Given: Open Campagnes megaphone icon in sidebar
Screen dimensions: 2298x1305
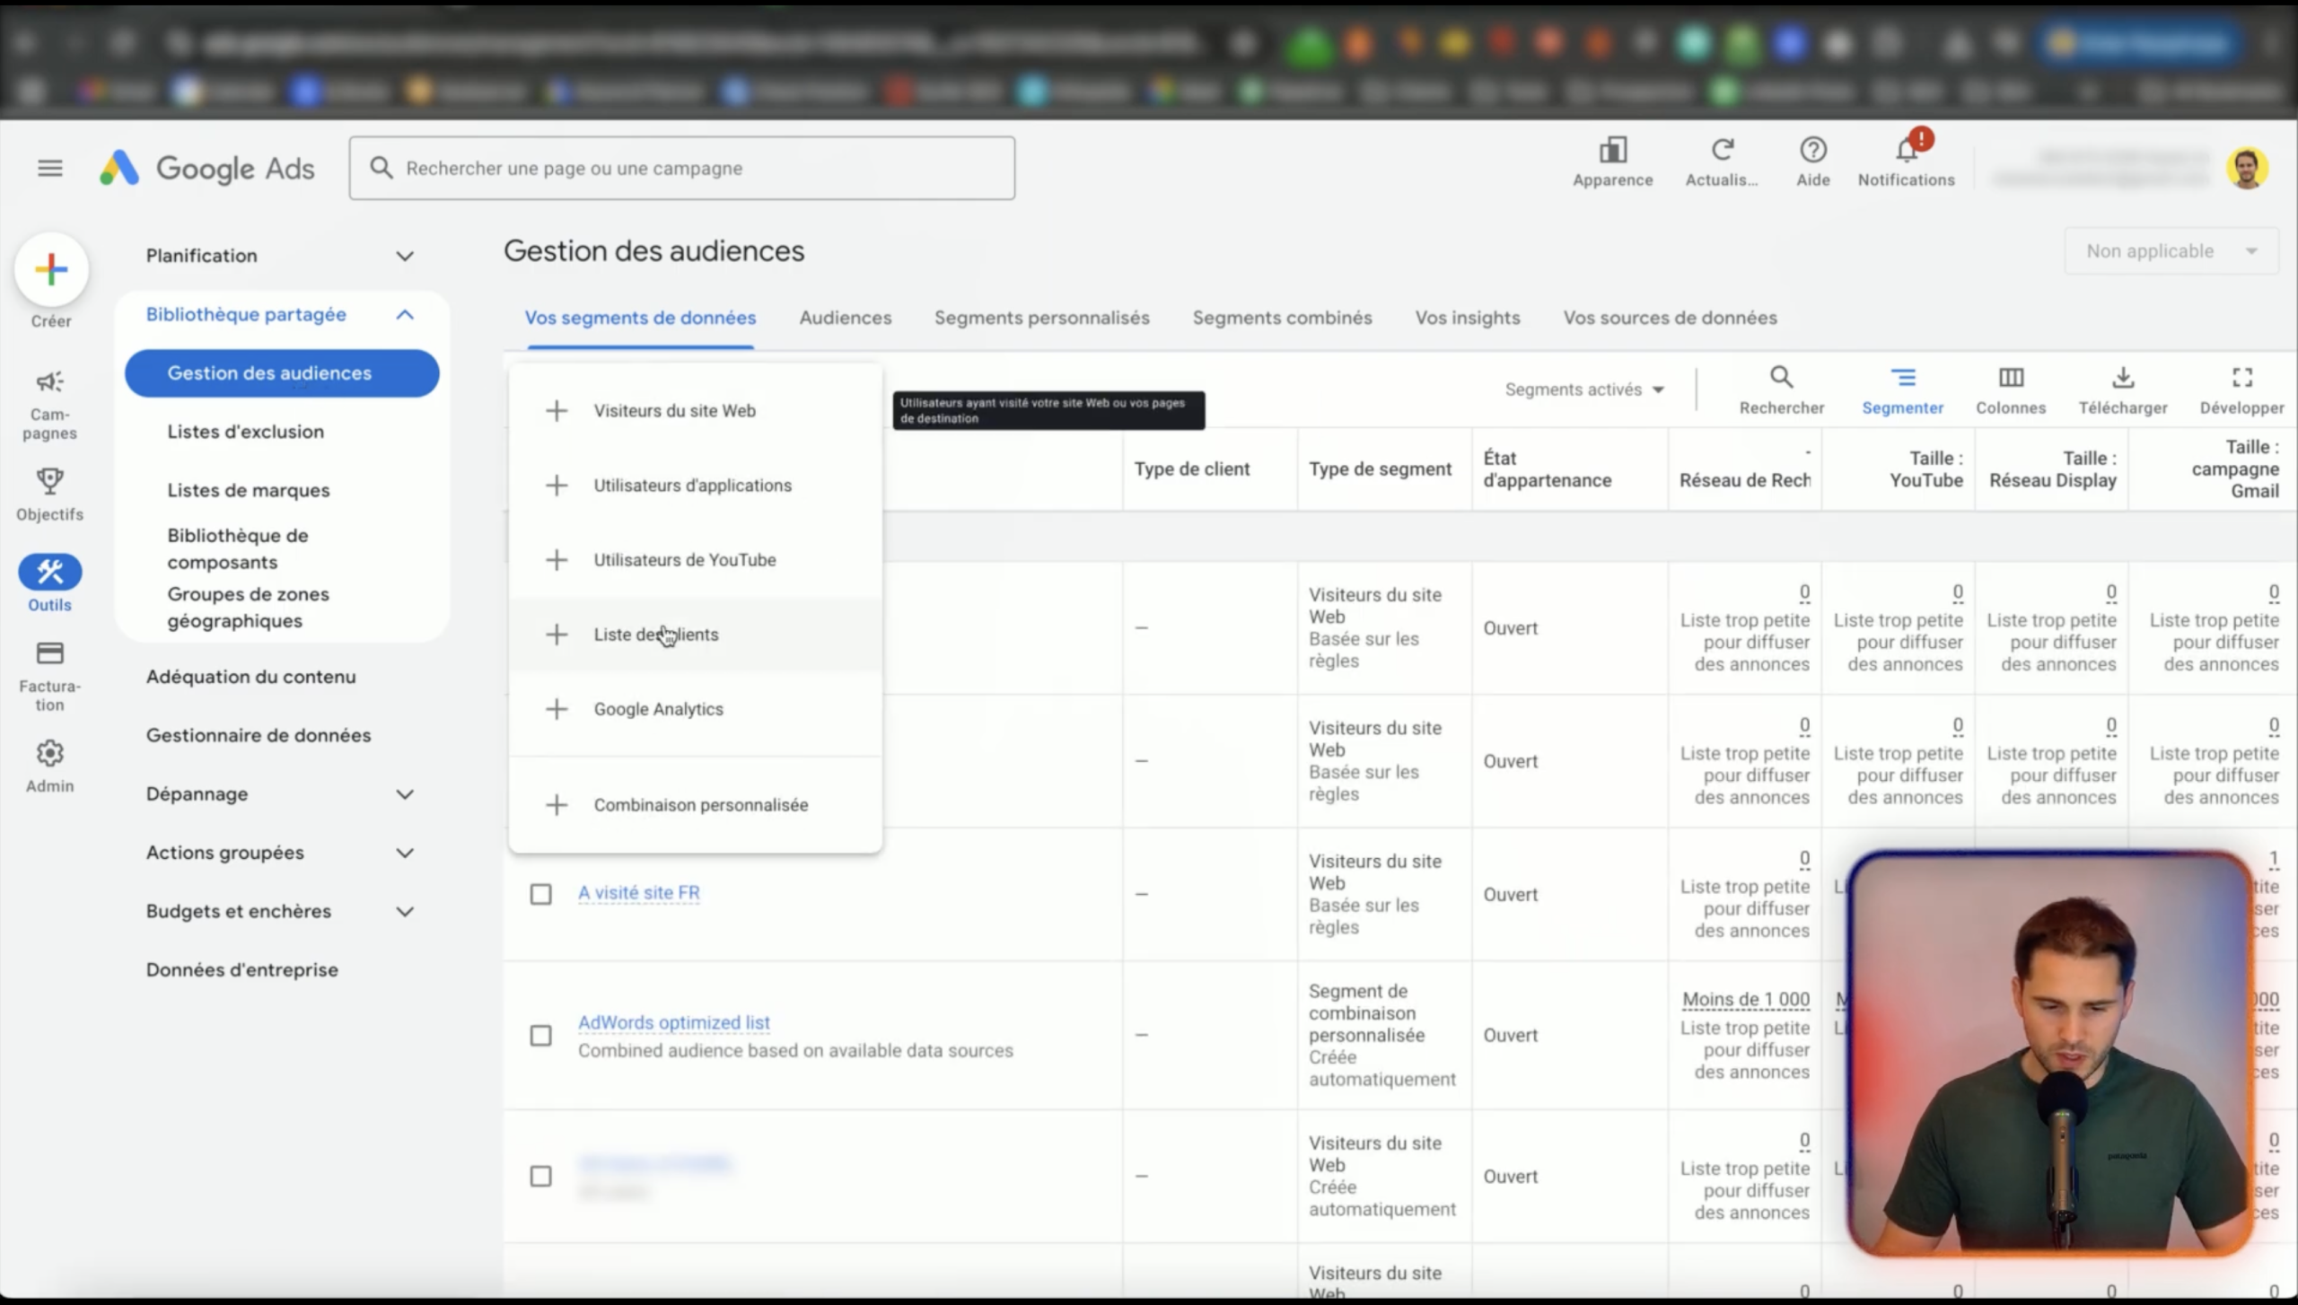Looking at the screenshot, I should tap(49, 381).
